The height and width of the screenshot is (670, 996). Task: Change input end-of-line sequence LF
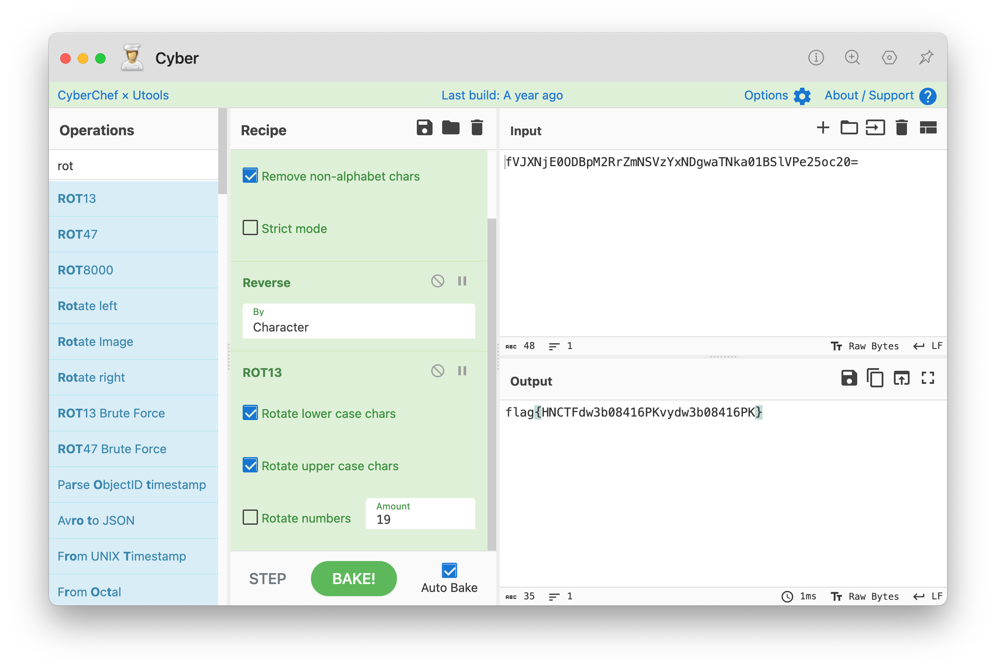pyautogui.click(x=928, y=346)
